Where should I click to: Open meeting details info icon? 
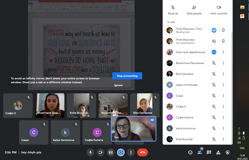(190, 152)
